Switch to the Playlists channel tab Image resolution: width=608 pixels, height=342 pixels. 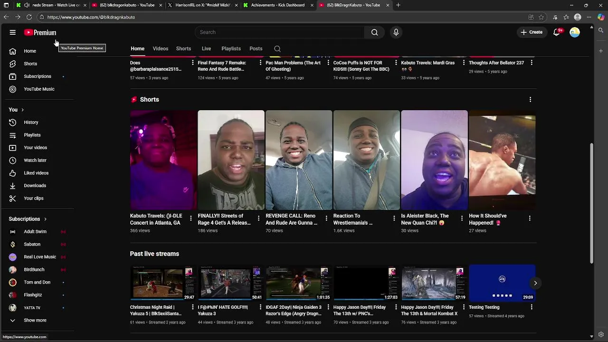coord(231,48)
